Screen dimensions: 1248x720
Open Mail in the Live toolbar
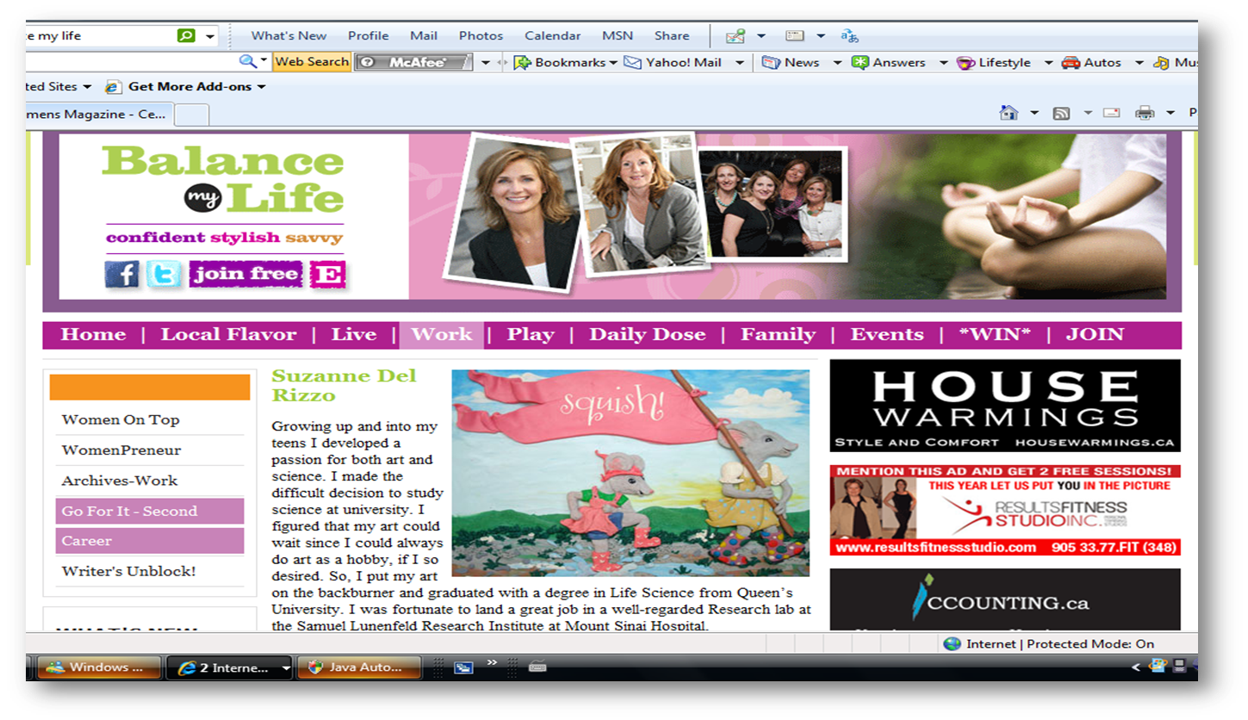point(423,35)
